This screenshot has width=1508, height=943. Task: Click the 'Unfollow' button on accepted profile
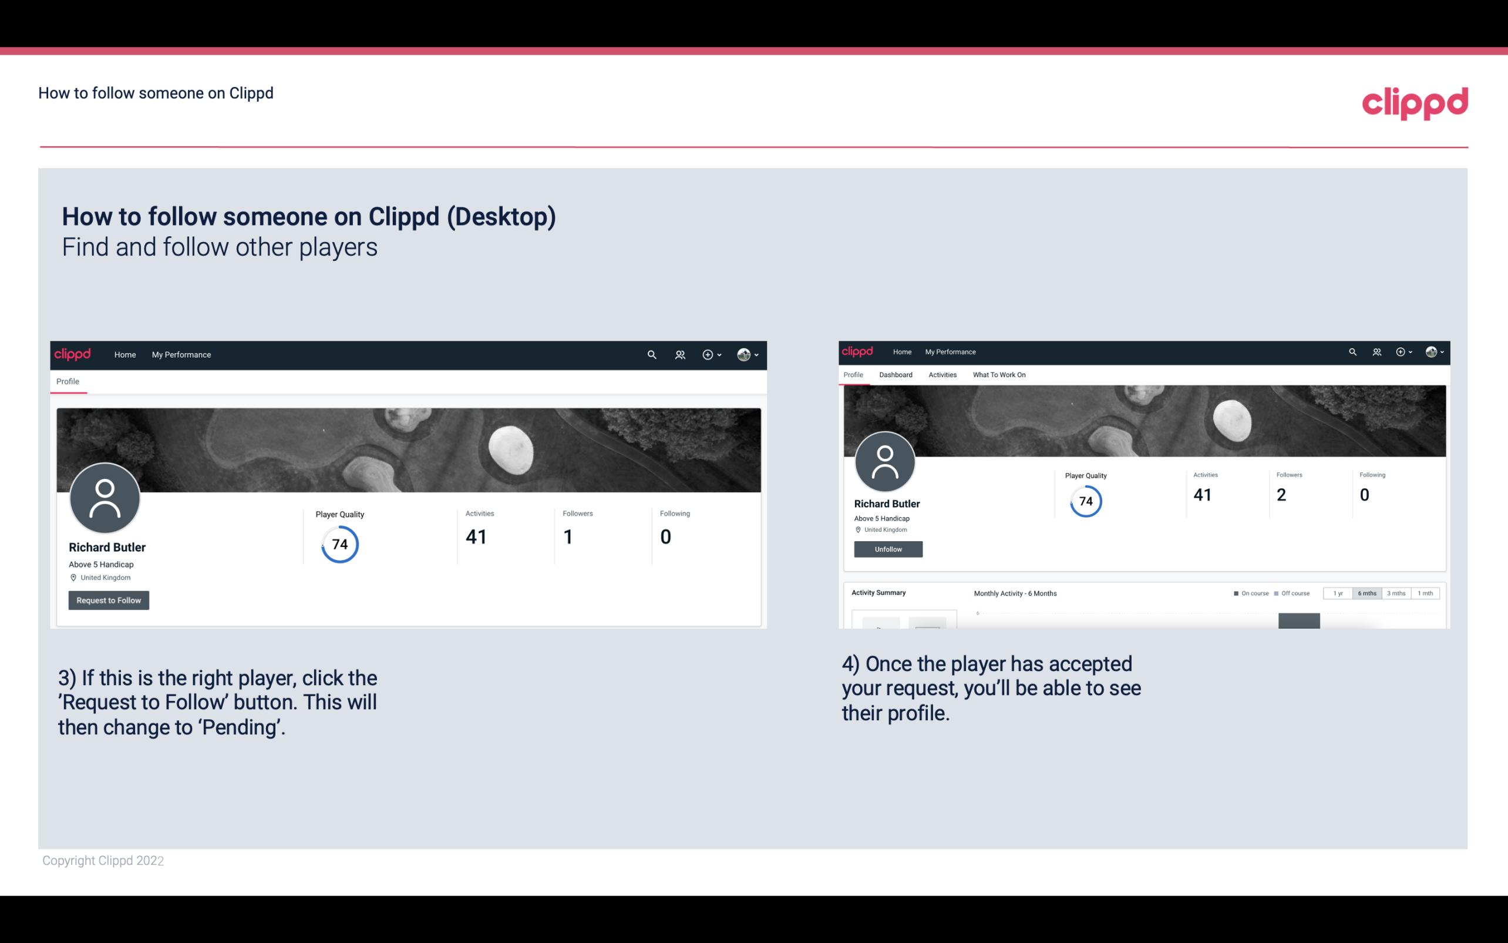(887, 549)
